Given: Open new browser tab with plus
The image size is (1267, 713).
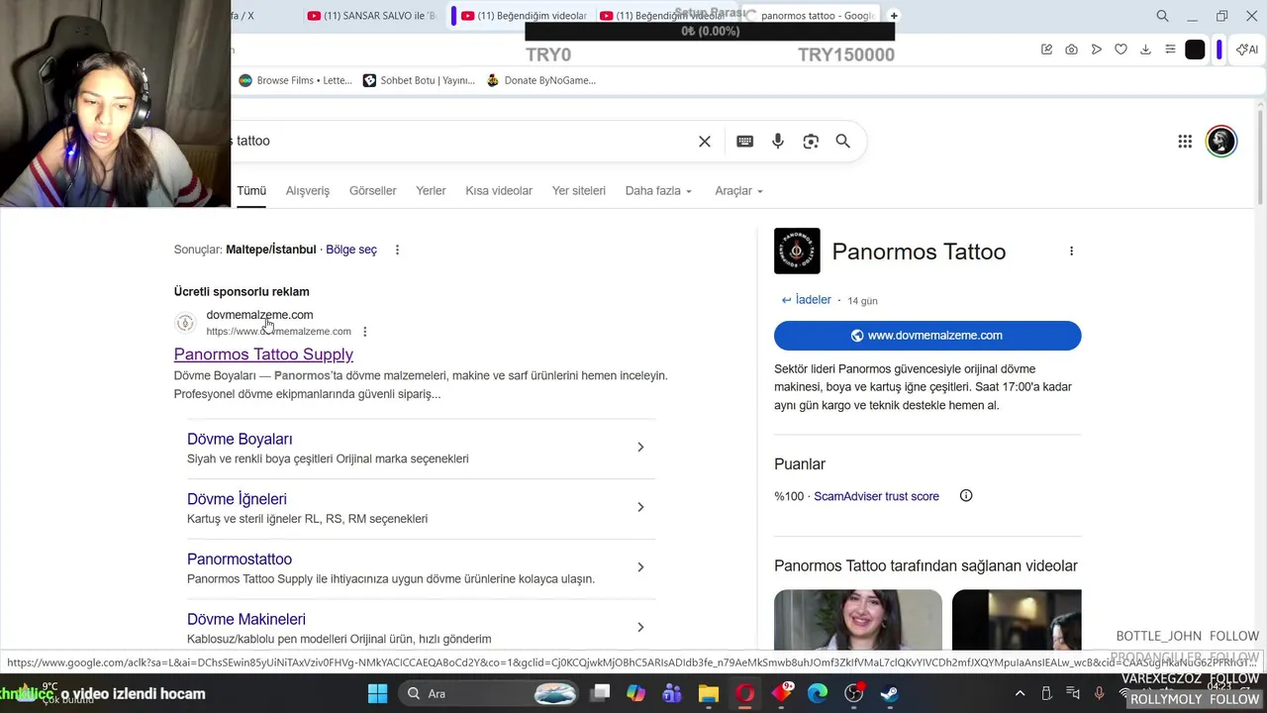Looking at the screenshot, I should click(894, 16).
